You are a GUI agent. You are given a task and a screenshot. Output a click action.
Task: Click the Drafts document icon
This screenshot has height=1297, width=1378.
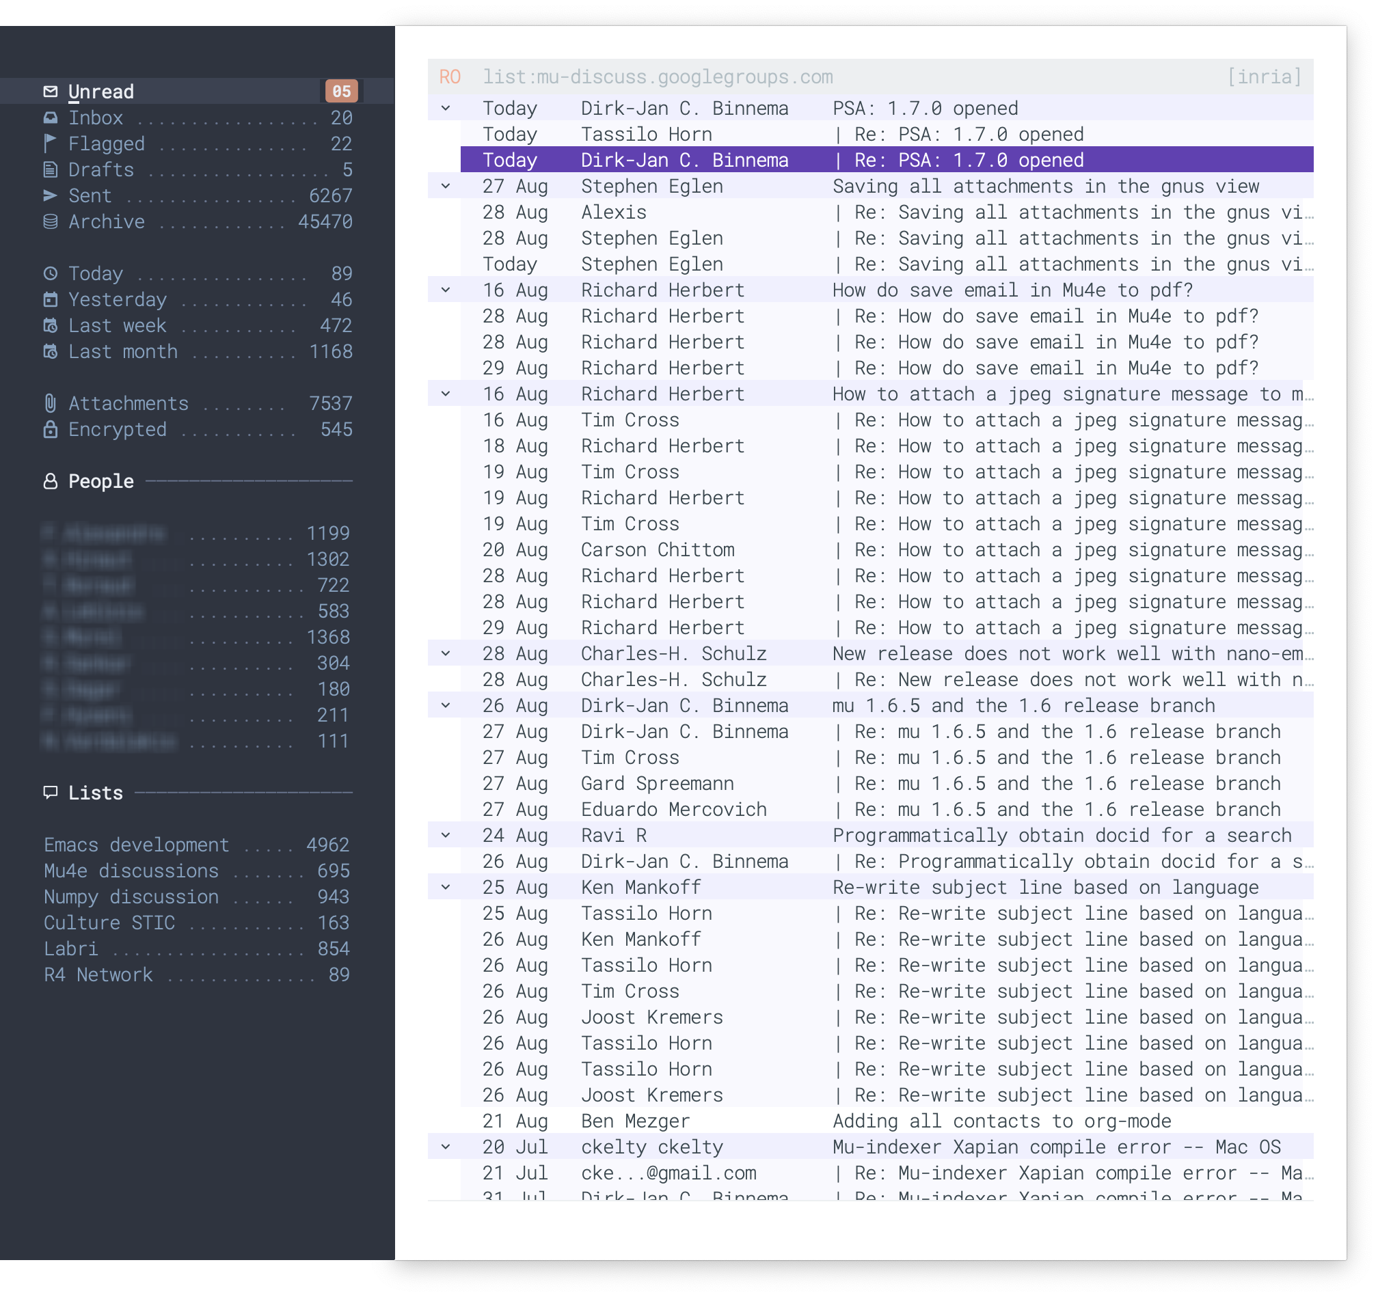50,169
